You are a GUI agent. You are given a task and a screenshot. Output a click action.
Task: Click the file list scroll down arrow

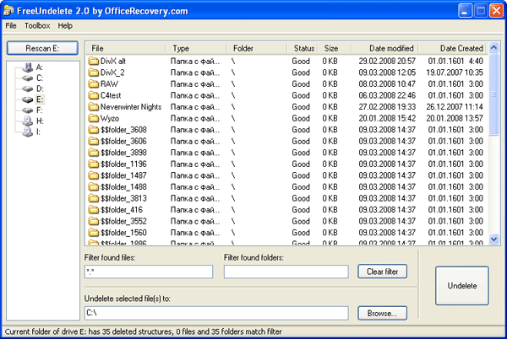click(493, 239)
